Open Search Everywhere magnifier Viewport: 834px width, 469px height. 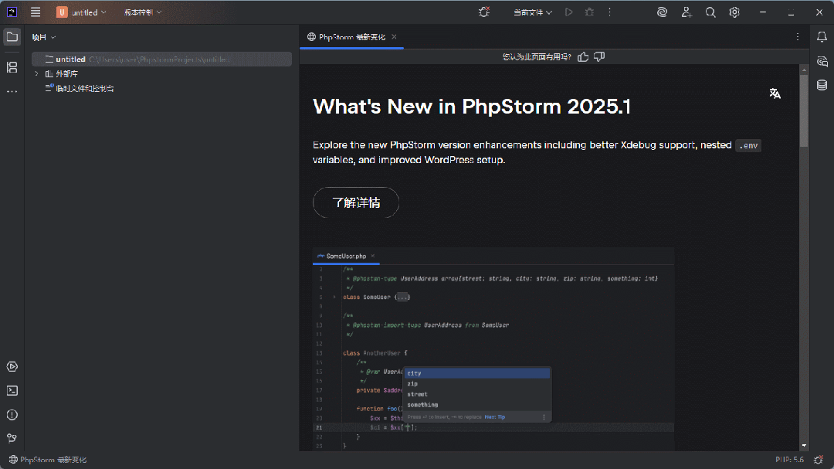(x=710, y=12)
